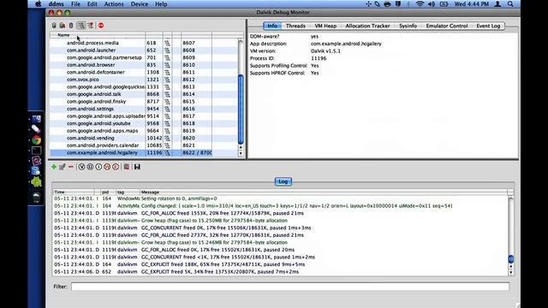548x308 pixels.
Task: Open Google Chrome from the Dock
Action: click(x=36, y=140)
